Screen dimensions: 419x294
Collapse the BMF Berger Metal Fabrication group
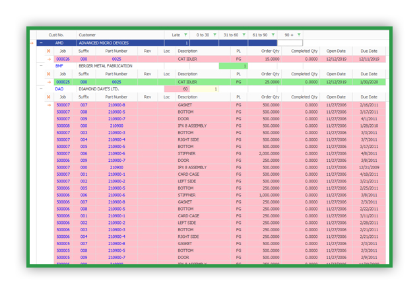click(41, 66)
